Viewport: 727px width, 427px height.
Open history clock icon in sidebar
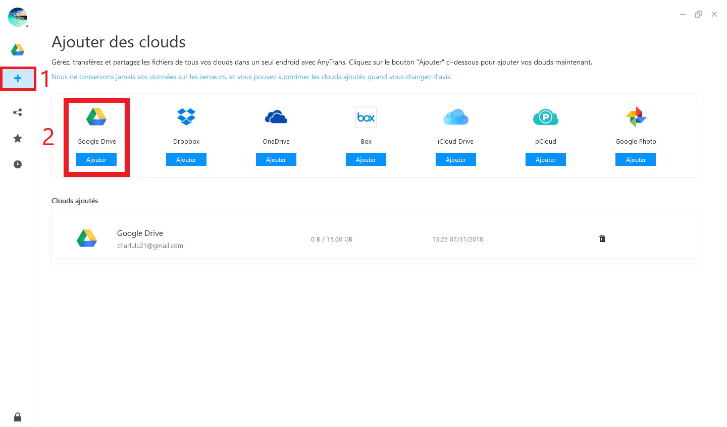(18, 164)
